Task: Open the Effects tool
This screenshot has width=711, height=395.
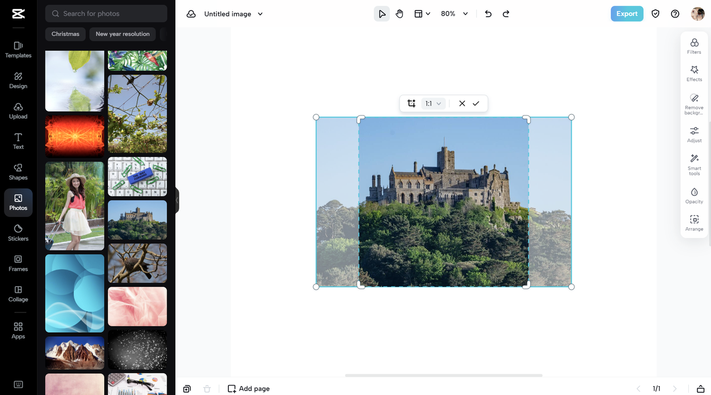Action: (694, 73)
